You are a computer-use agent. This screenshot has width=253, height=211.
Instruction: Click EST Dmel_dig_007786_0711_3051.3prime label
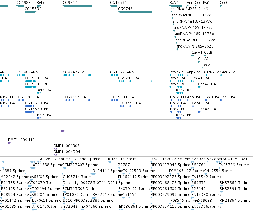(97, 183)
